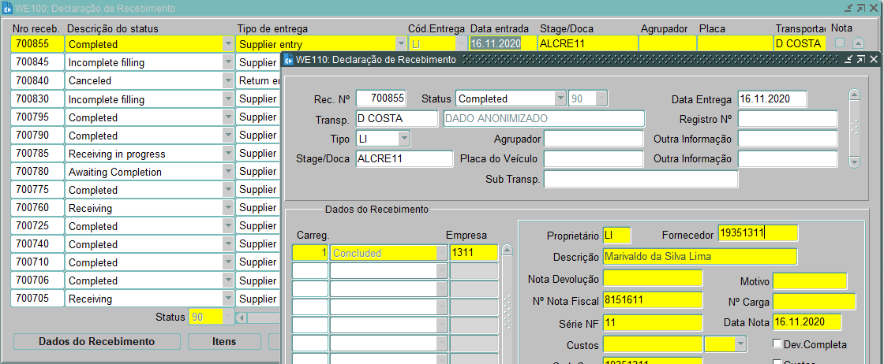The image size is (884, 364).
Task: Open the dropdown next to the Custos field
Action: (740, 344)
